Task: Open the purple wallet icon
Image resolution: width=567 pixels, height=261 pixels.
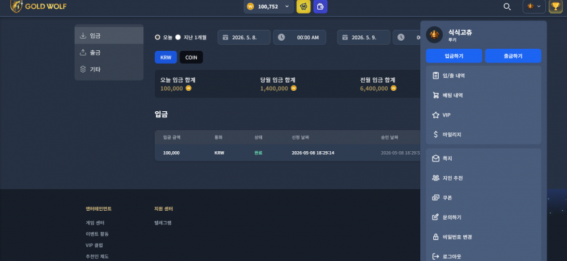Action: tap(321, 7)
